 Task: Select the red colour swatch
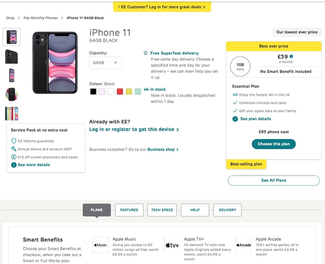(x=119, y=91)
